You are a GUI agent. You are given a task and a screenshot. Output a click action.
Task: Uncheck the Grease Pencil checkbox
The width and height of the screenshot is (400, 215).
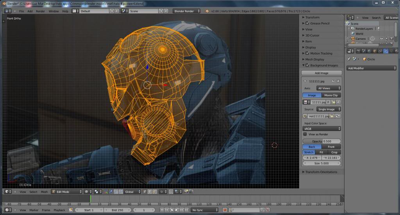307,23
